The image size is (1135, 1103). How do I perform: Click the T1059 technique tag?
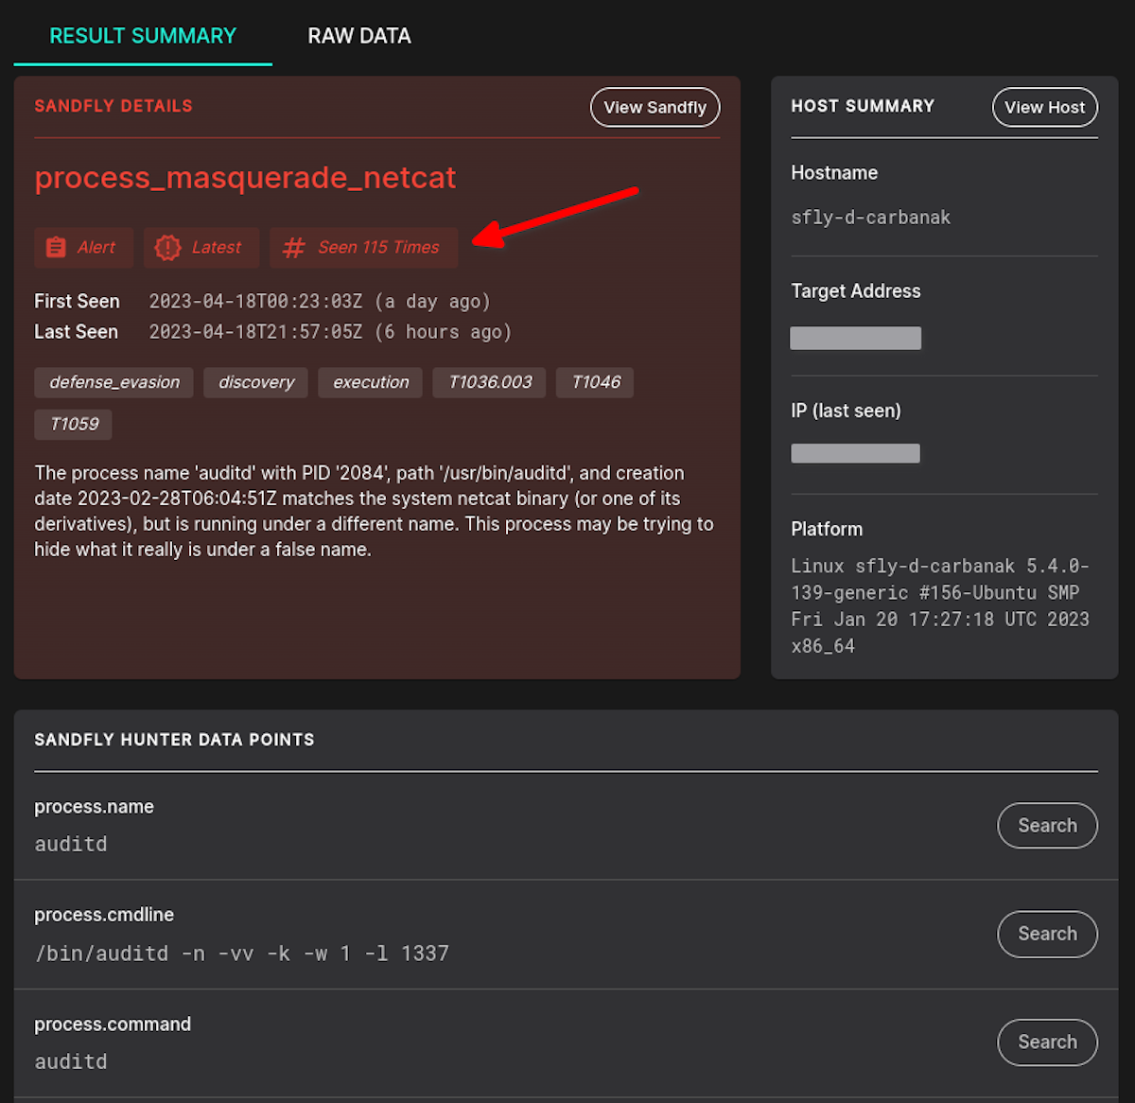(74, 424)
